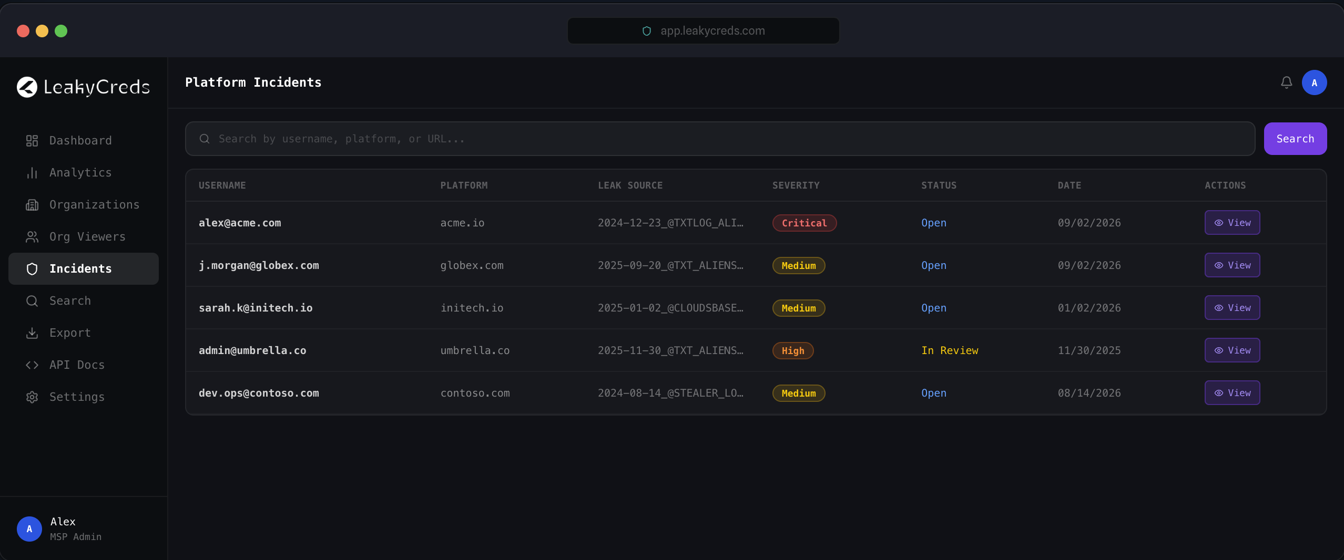The image size is (1344, 560).
Task: Open API Docs code icon
Action: click(x=32, y=365)
